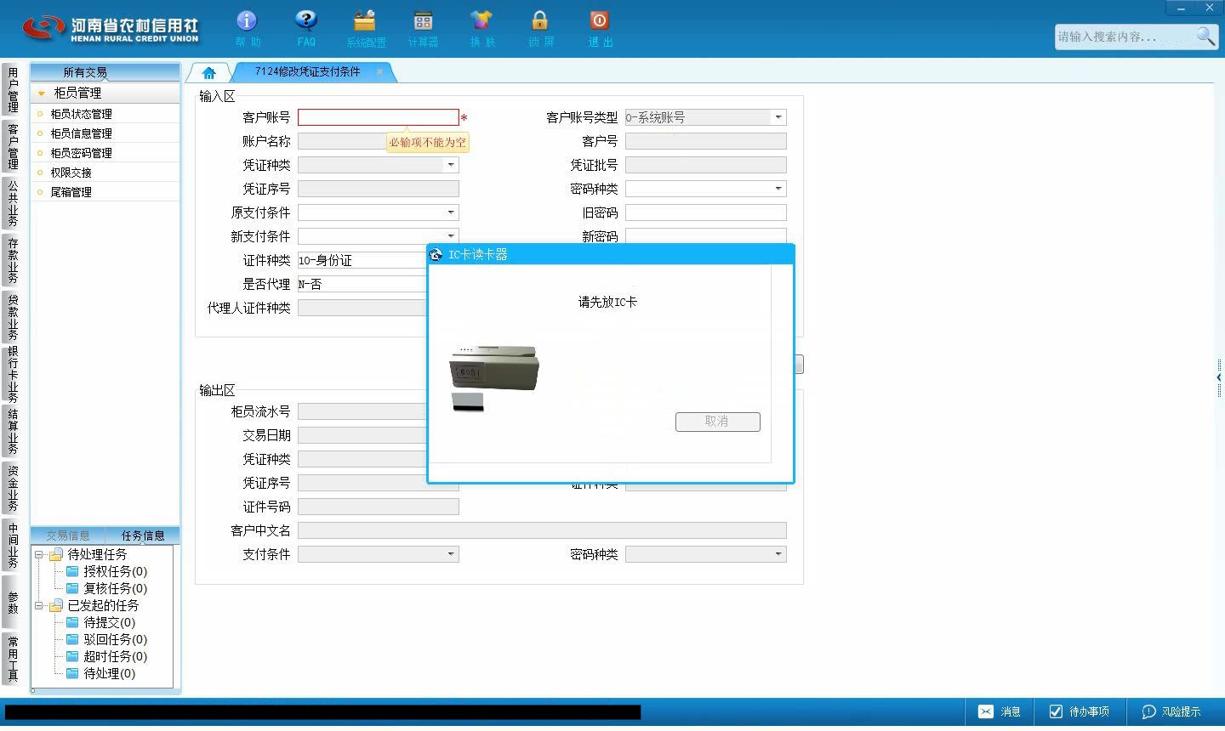Open the 支付条件 dropdown in 输出区
The height and width of the screenshot is (731, 1225).
tap(451, 554)
